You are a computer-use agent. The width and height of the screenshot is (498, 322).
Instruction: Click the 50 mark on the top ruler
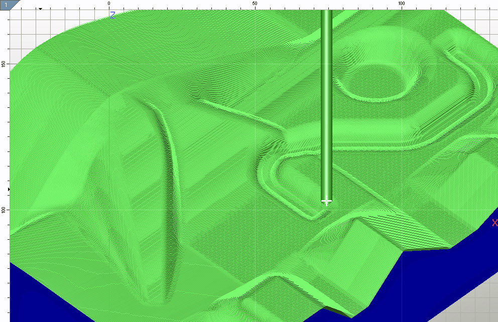pos(255,4)
